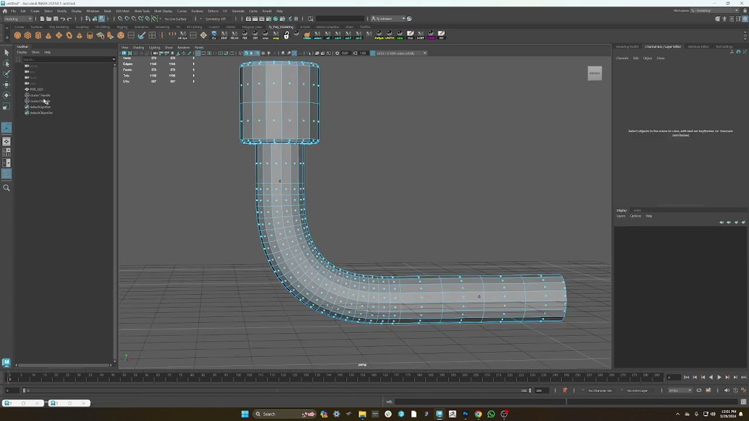The image size is (749, 421).
Task: Select the arrow Select tool in toolbox
Action: coord(6,53)
